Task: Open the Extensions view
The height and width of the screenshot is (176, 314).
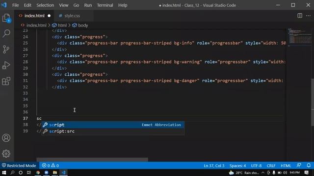Action: pyautogui.click(x=6, y=81)
